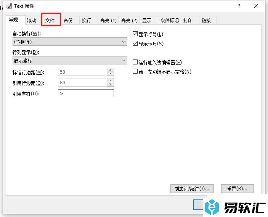Select the 高亮 (2) tab

pos(129,21)
